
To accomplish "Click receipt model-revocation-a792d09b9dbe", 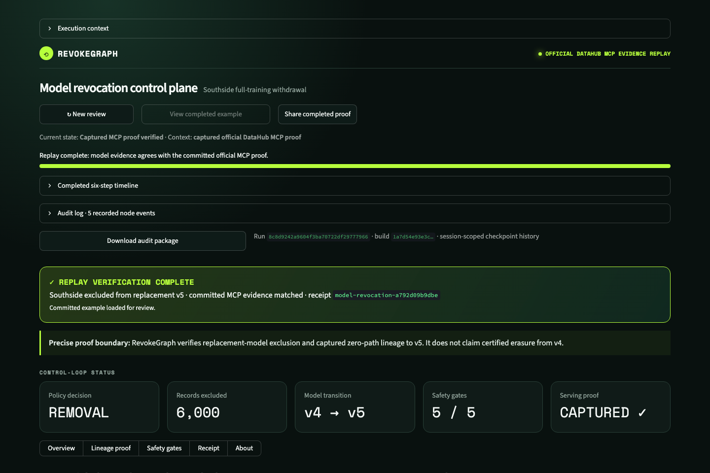I will coord(386,295).
